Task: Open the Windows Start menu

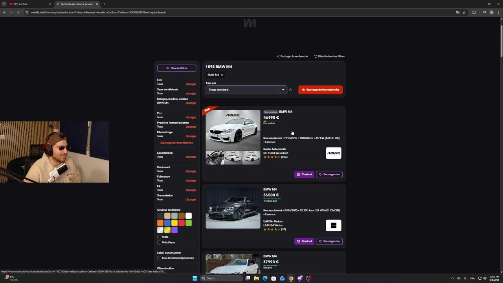Action: pyautogui.click(x=195, y=278)
